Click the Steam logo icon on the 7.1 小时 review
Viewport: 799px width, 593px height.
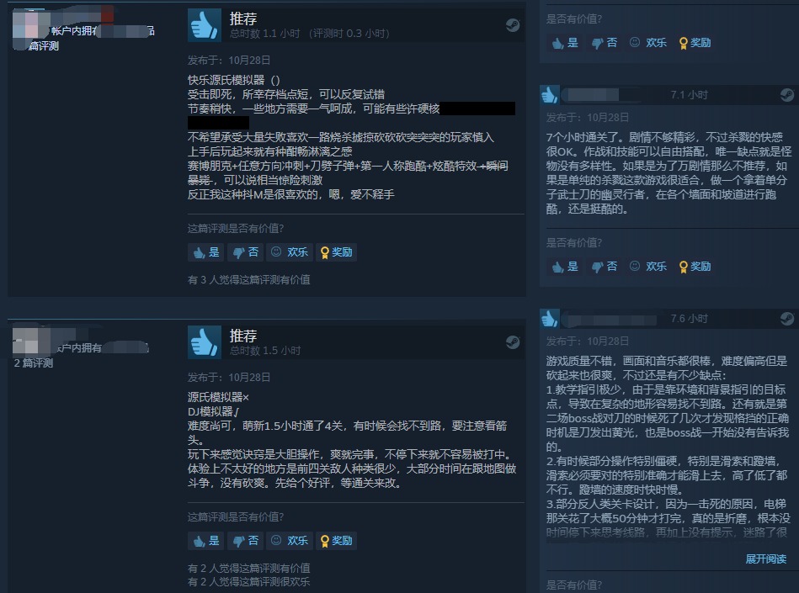(x=787, y=95)
